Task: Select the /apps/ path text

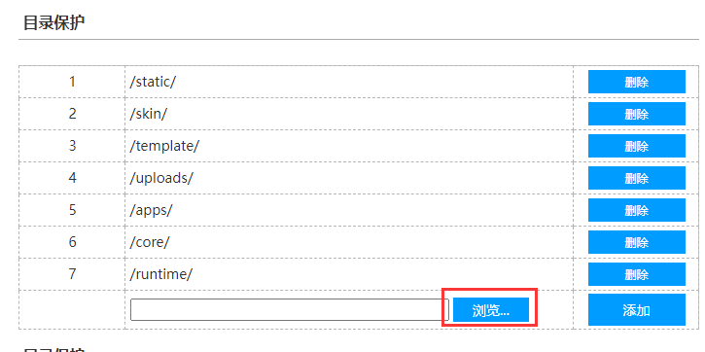Action: 151,210
